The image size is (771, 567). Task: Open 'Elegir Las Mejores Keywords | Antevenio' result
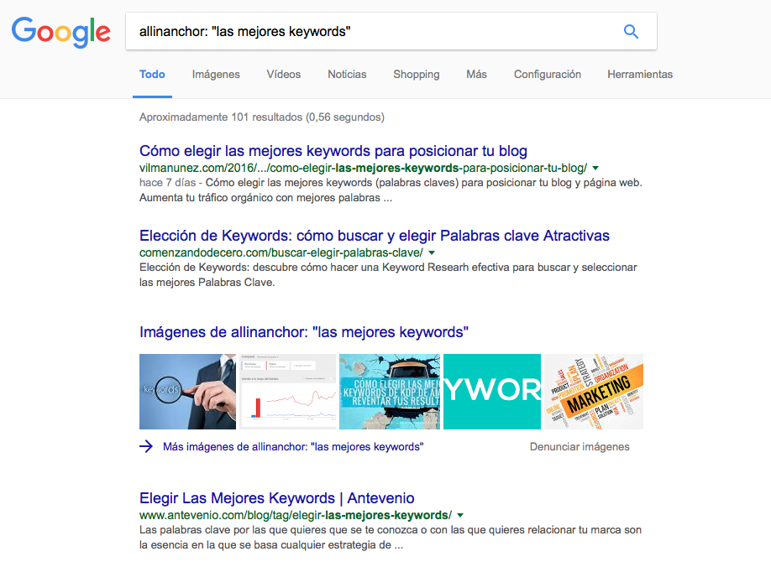tap(277, 498)
